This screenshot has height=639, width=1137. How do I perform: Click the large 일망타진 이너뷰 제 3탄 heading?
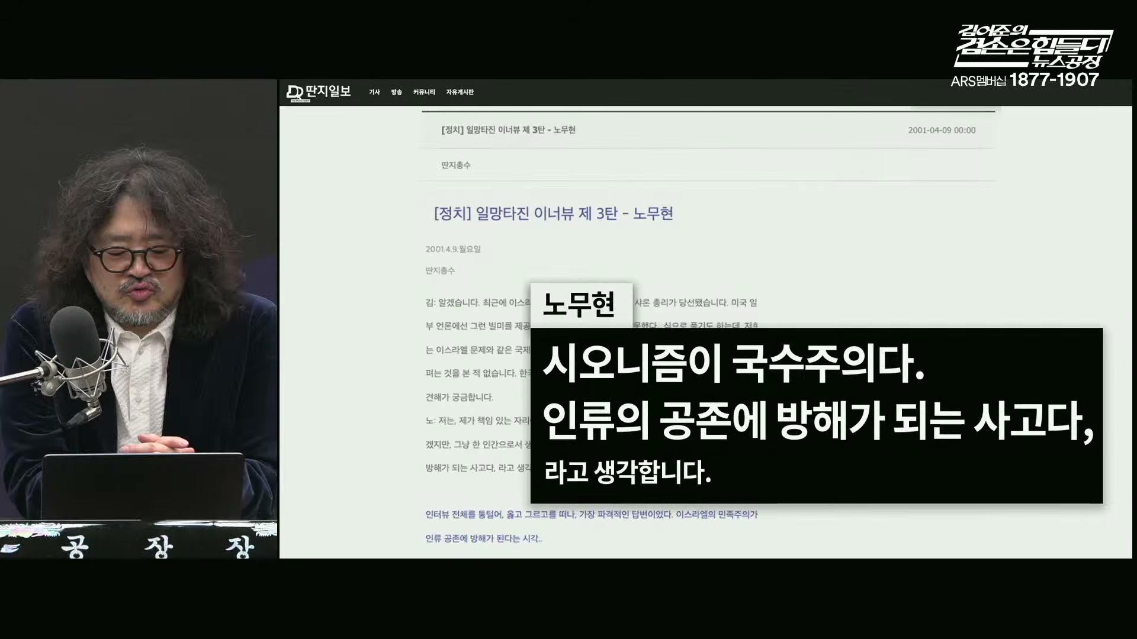[553, 214]
